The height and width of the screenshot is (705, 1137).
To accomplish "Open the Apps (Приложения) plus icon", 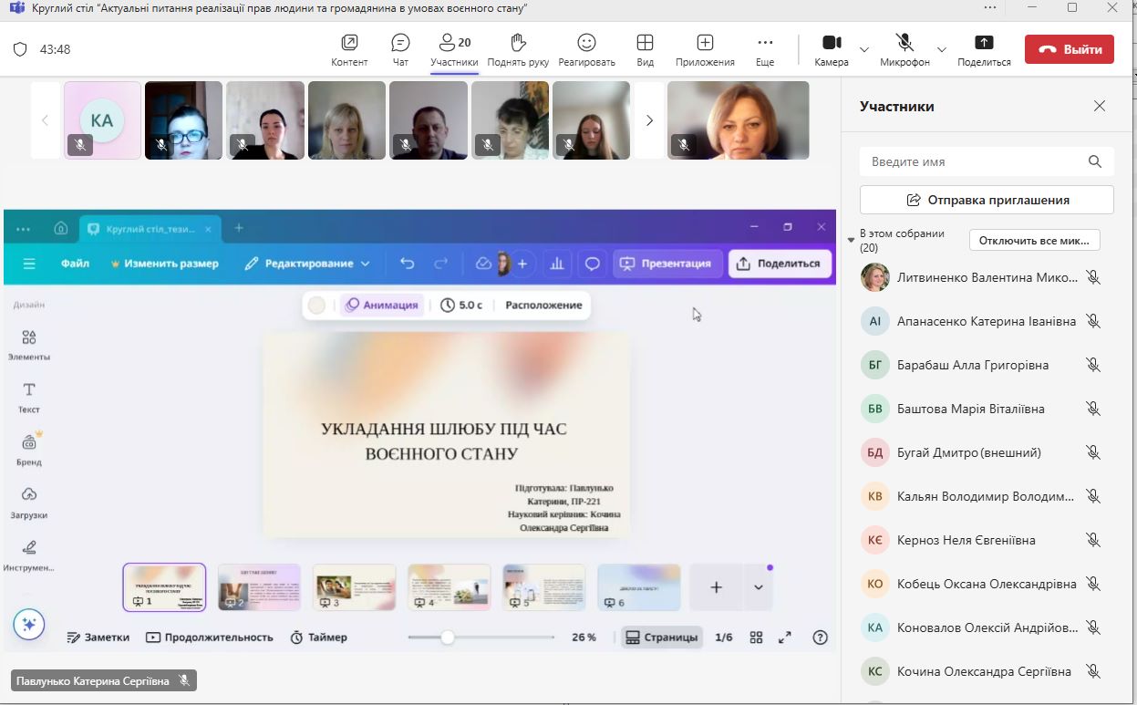I will click(x=705, y=44).
